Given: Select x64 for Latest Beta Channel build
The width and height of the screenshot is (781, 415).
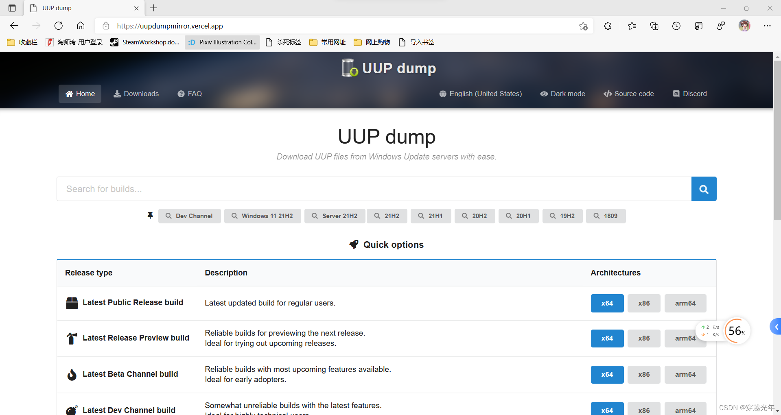Looking at the screenshot, I should click(x=607, y=375).
